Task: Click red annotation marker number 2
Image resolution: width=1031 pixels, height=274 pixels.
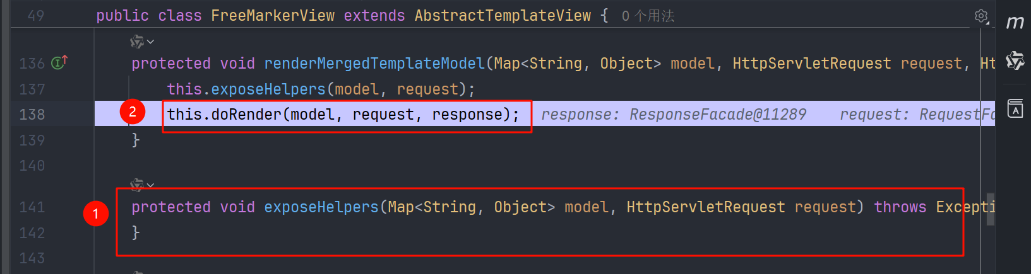Action: tap(133, 112)
